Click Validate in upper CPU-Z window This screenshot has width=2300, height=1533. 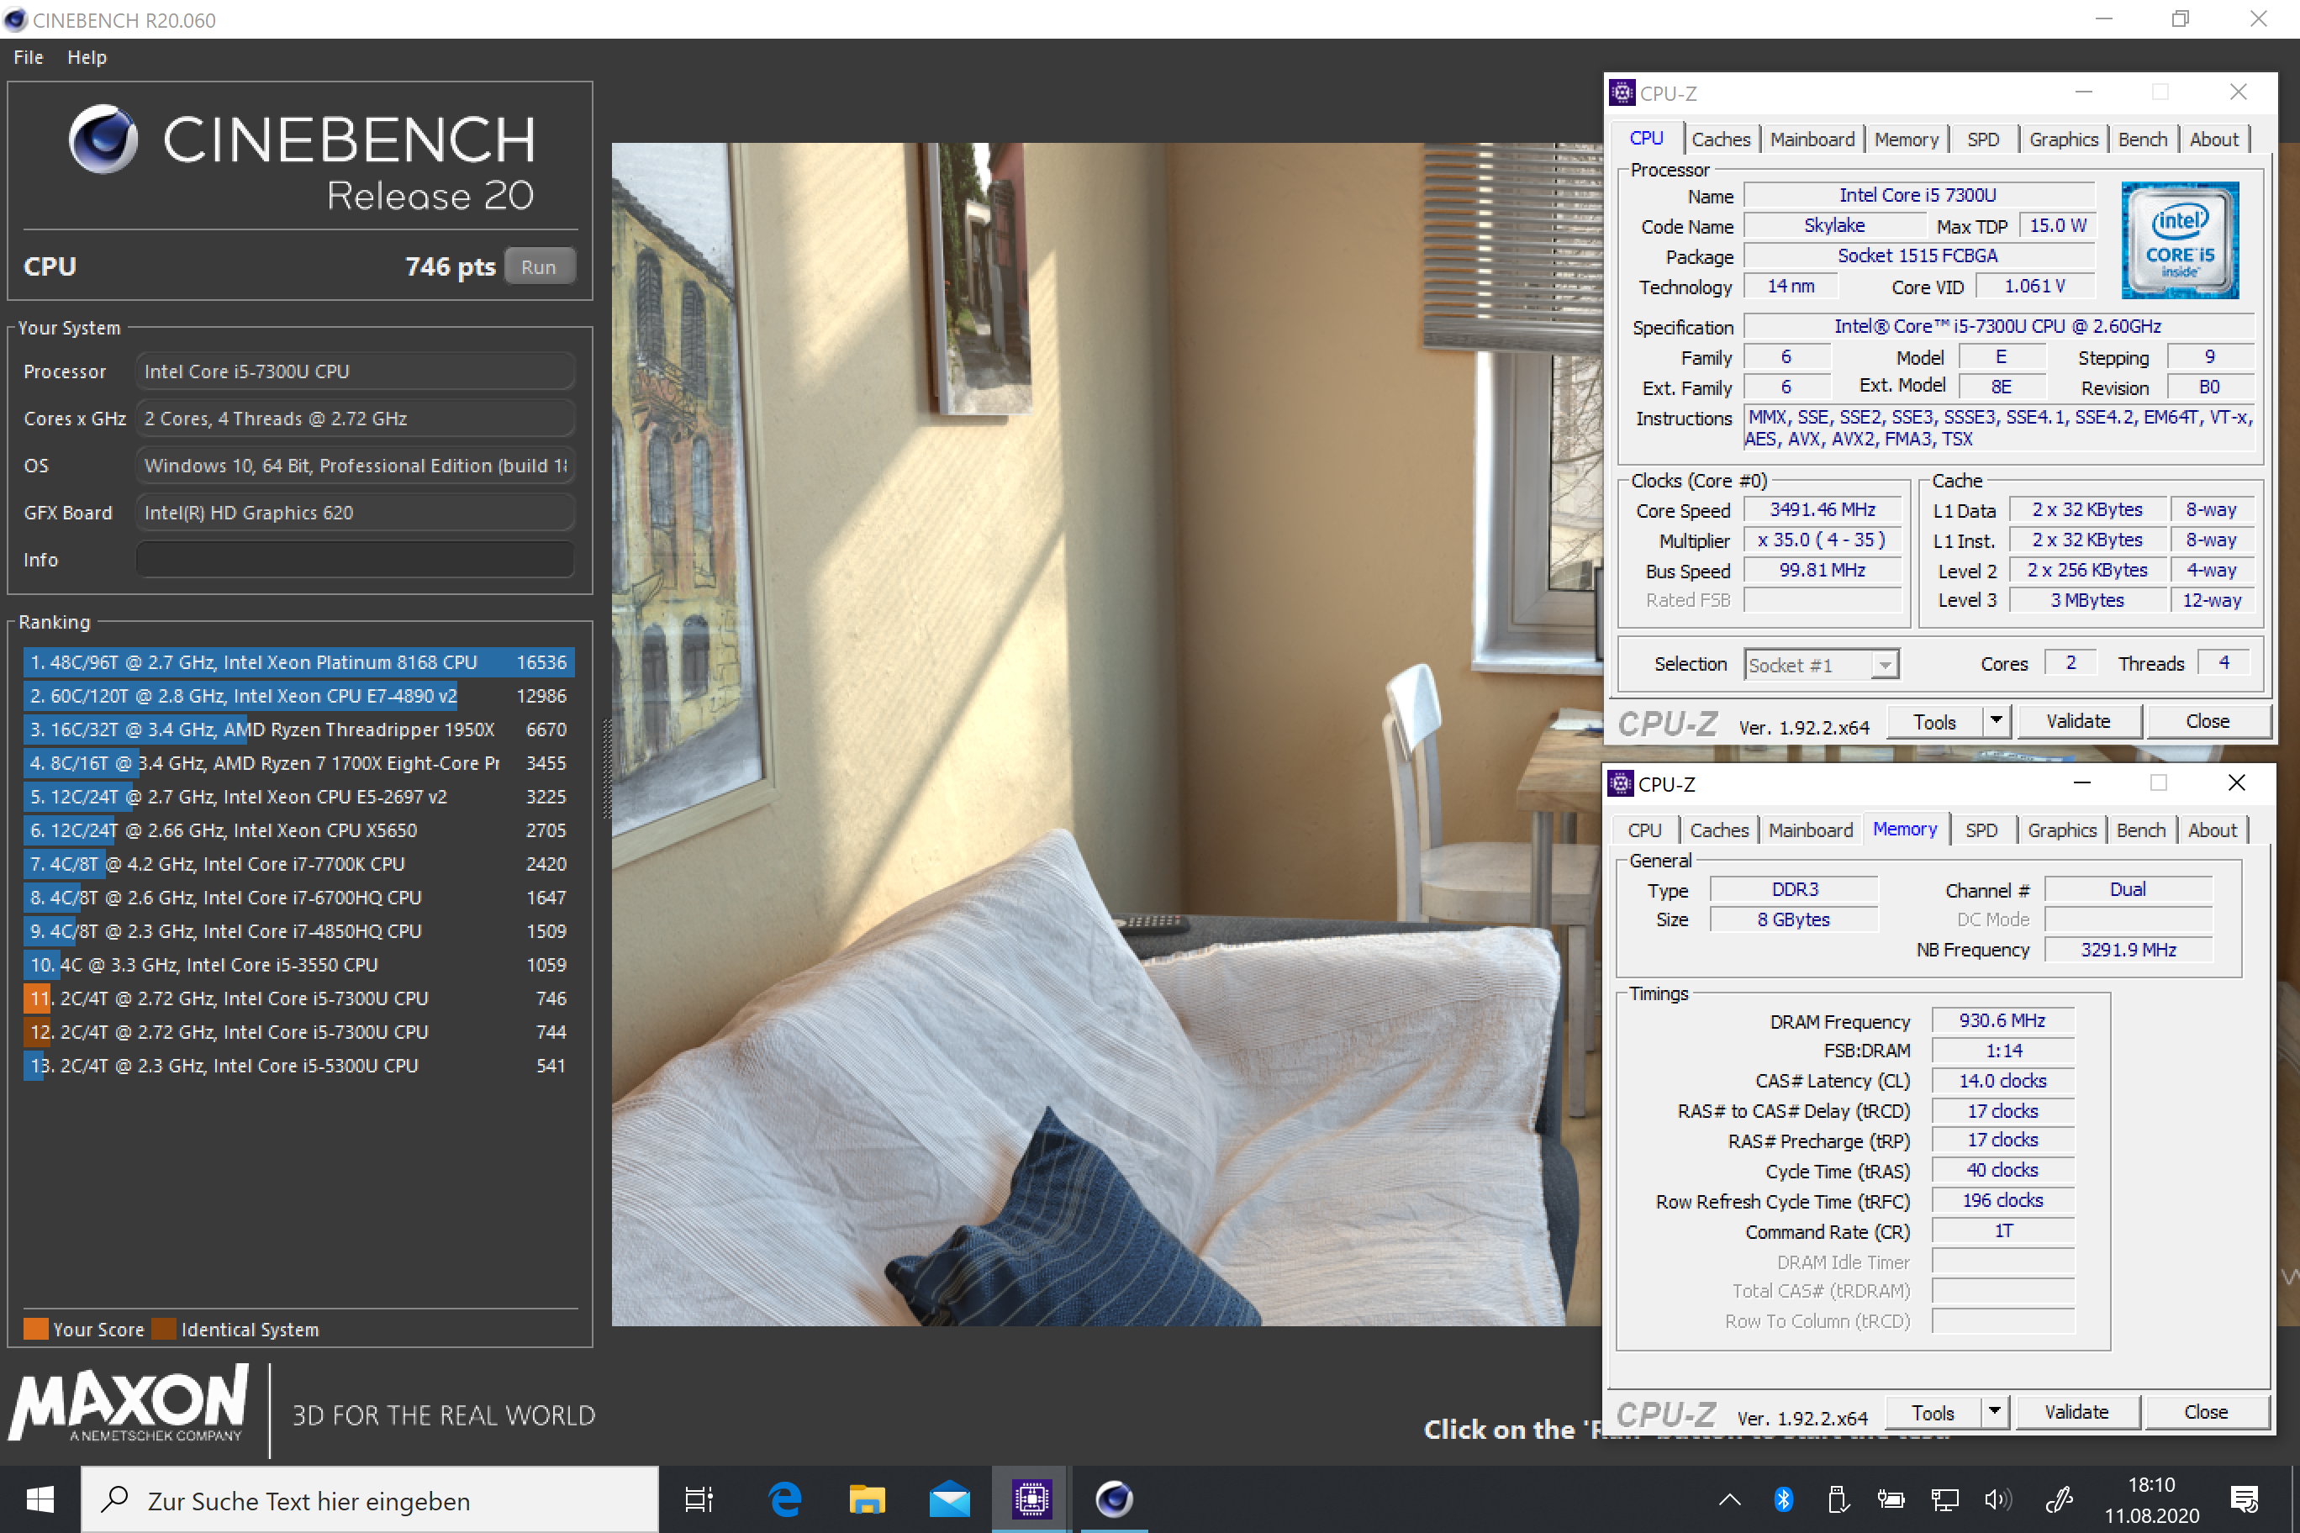click(2078, 723)
